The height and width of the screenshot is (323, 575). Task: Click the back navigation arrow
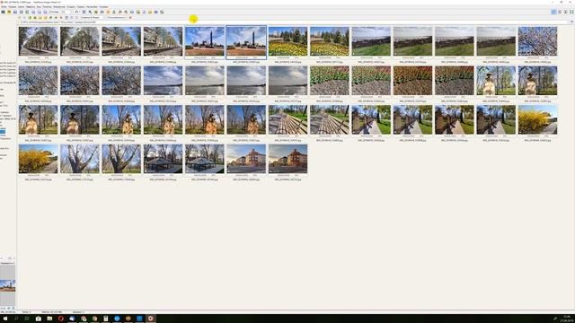[20, 18]
